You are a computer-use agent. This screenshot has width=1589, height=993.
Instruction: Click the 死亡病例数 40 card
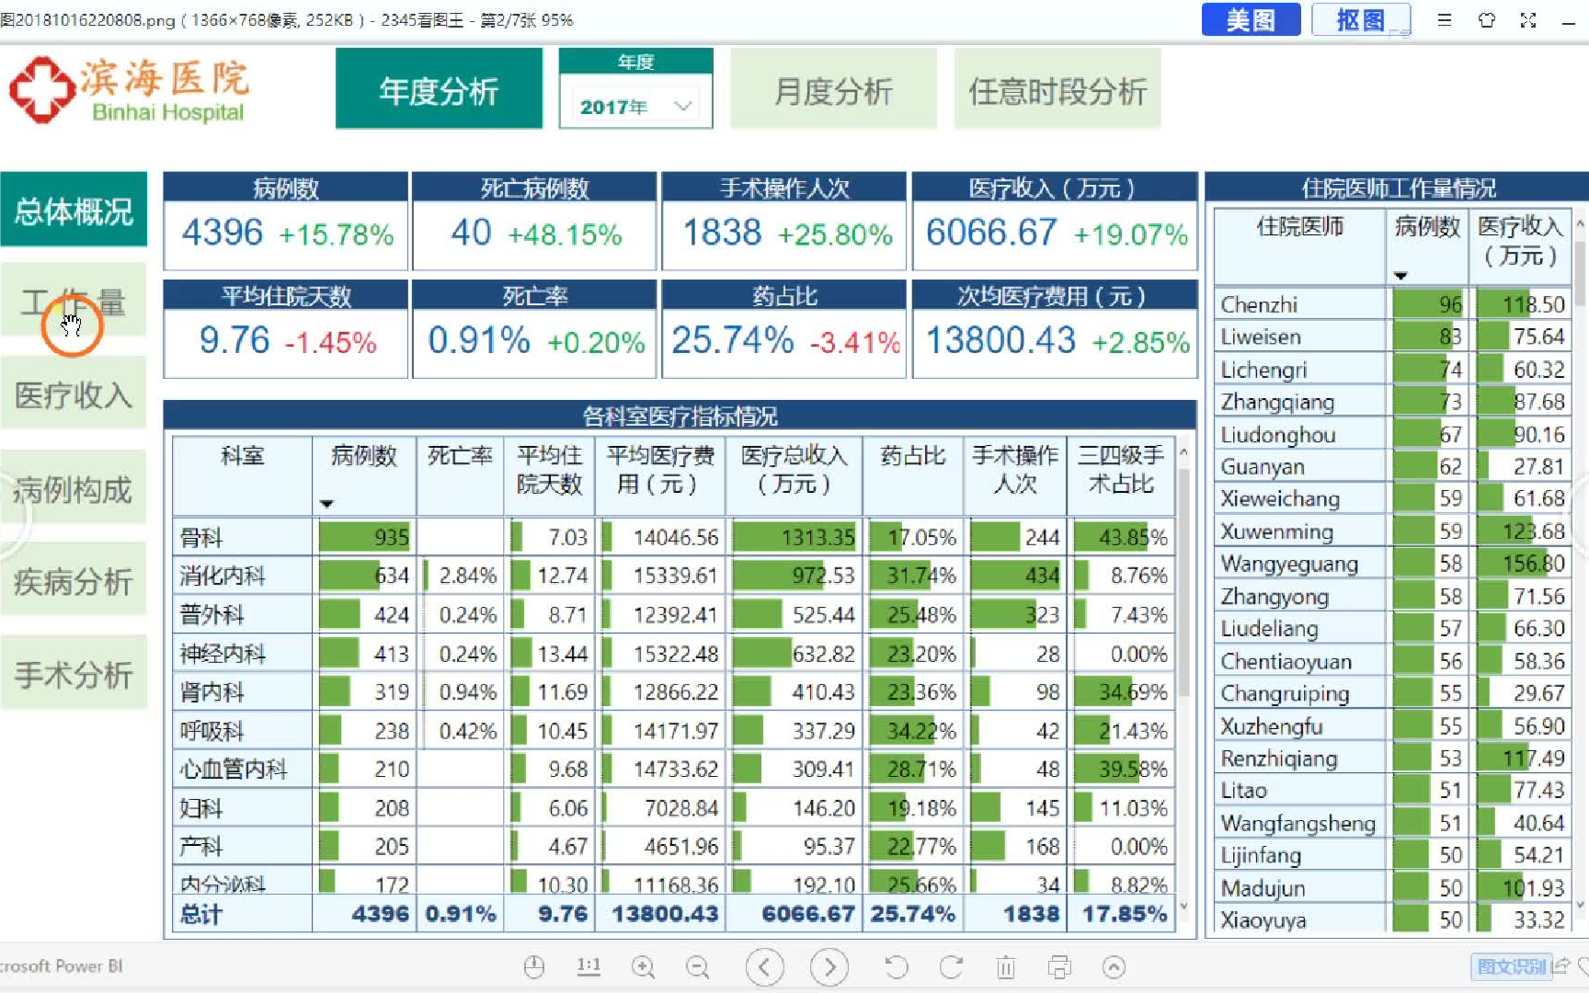coord(534,221)
